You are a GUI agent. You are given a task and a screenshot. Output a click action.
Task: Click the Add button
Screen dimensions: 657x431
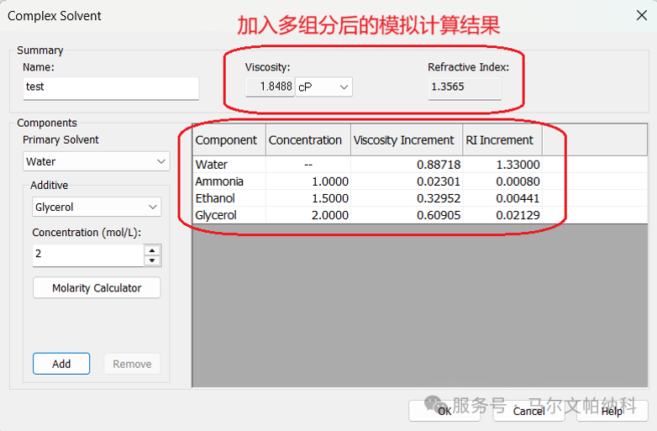(61, 364)
